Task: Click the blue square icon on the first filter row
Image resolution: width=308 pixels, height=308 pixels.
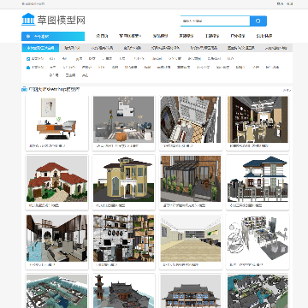Action: pyautogui.click(x=28, y=59)
